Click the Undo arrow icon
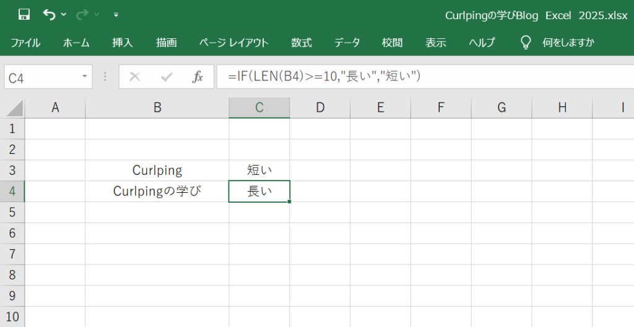Viewport: 634px width, 327px height. 49,14
